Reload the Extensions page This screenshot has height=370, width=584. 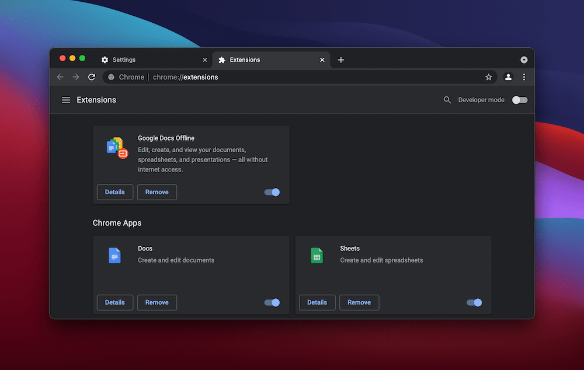point(92,76)
